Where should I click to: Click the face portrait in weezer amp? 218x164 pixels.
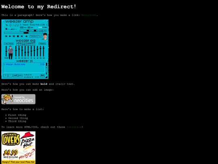(x=45, y=36)
